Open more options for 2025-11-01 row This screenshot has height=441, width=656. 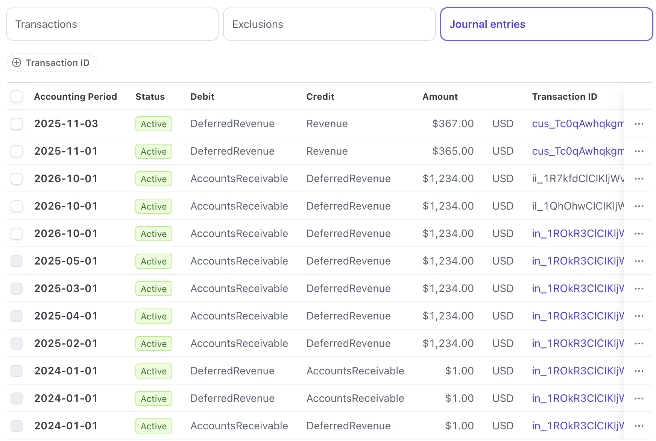(639, 151)
